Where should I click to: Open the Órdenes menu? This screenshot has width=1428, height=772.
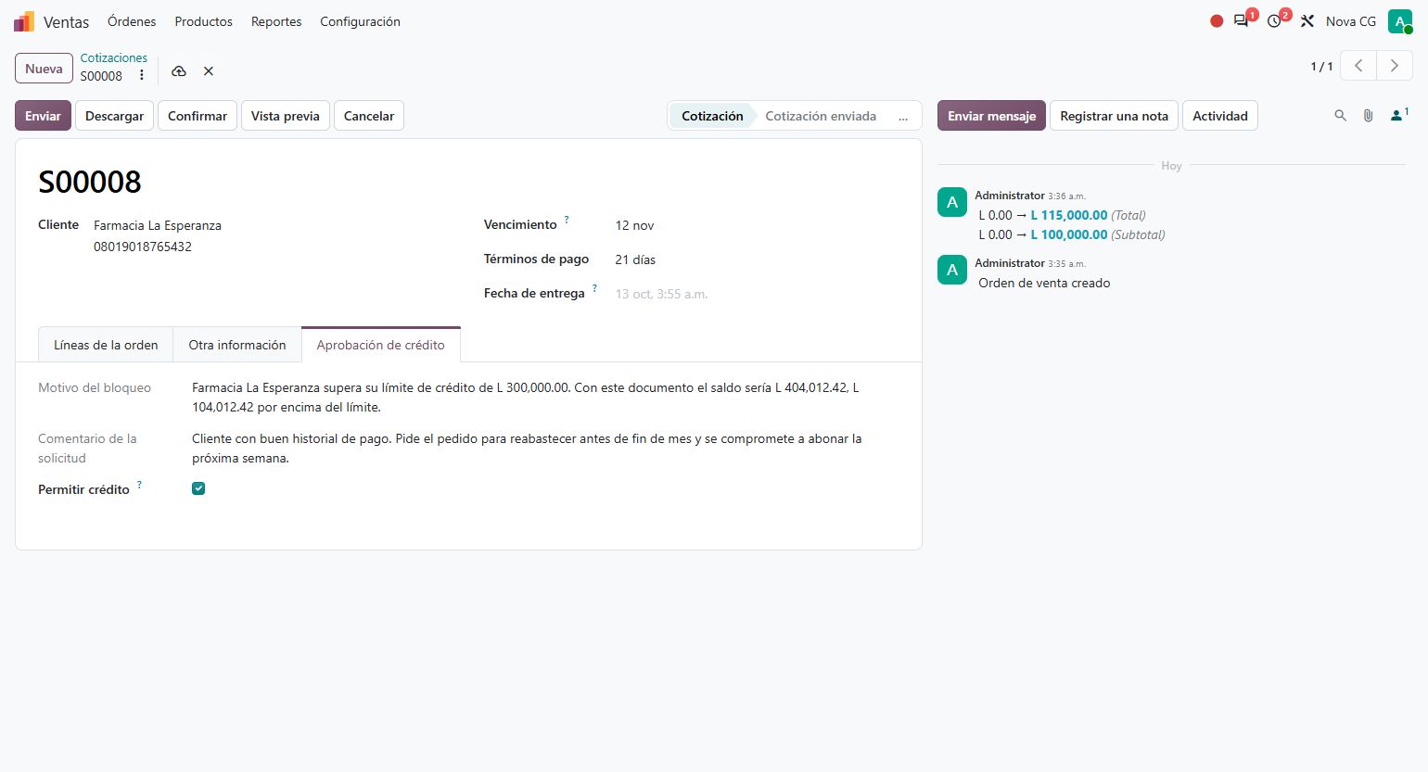coord(132,21)
